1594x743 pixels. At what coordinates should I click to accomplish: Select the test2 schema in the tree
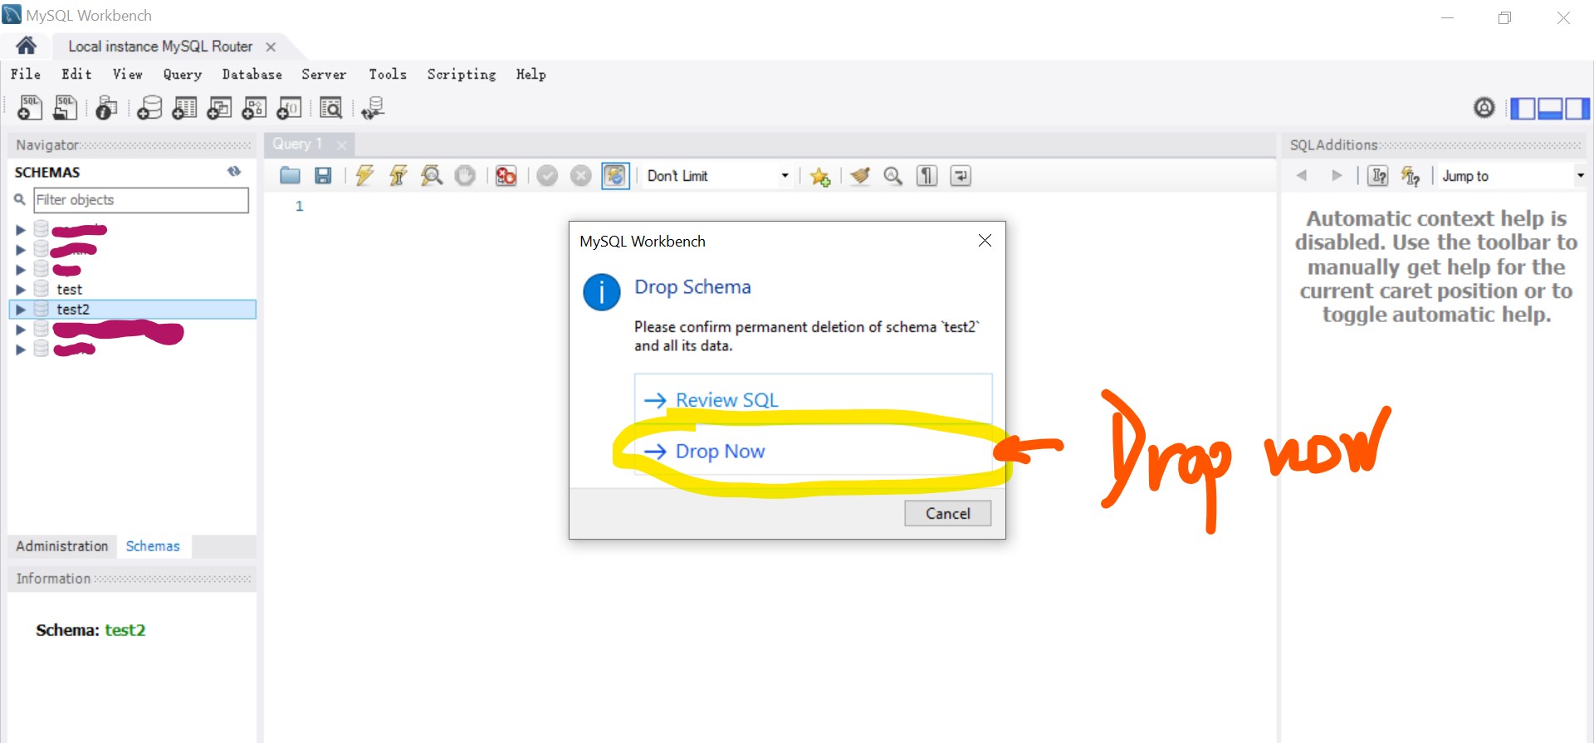(x=73, y=310)
